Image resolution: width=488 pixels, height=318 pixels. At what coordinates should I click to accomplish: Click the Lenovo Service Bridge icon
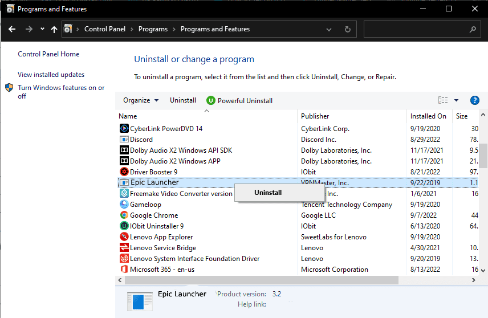point(124,248)
